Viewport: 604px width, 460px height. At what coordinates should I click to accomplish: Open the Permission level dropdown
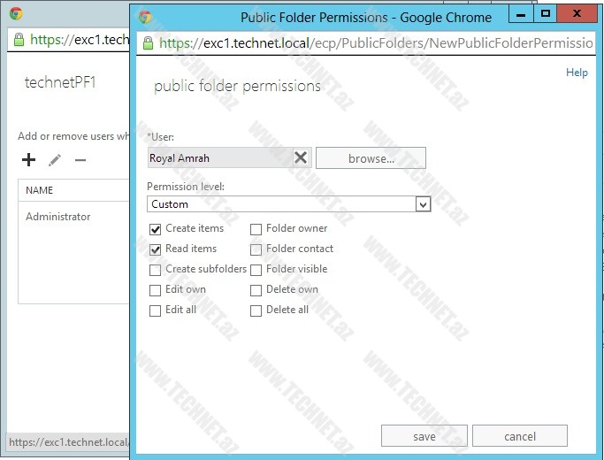pyautogui.click(x=423, y=204)
